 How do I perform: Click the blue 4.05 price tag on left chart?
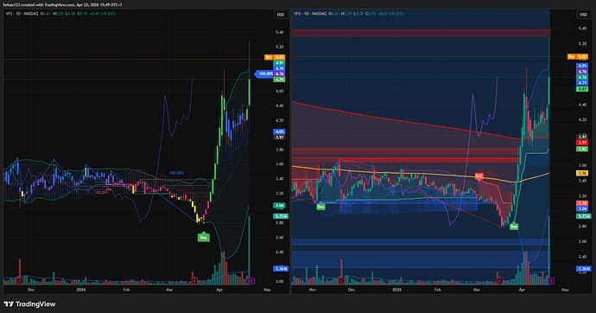(279, 132)
